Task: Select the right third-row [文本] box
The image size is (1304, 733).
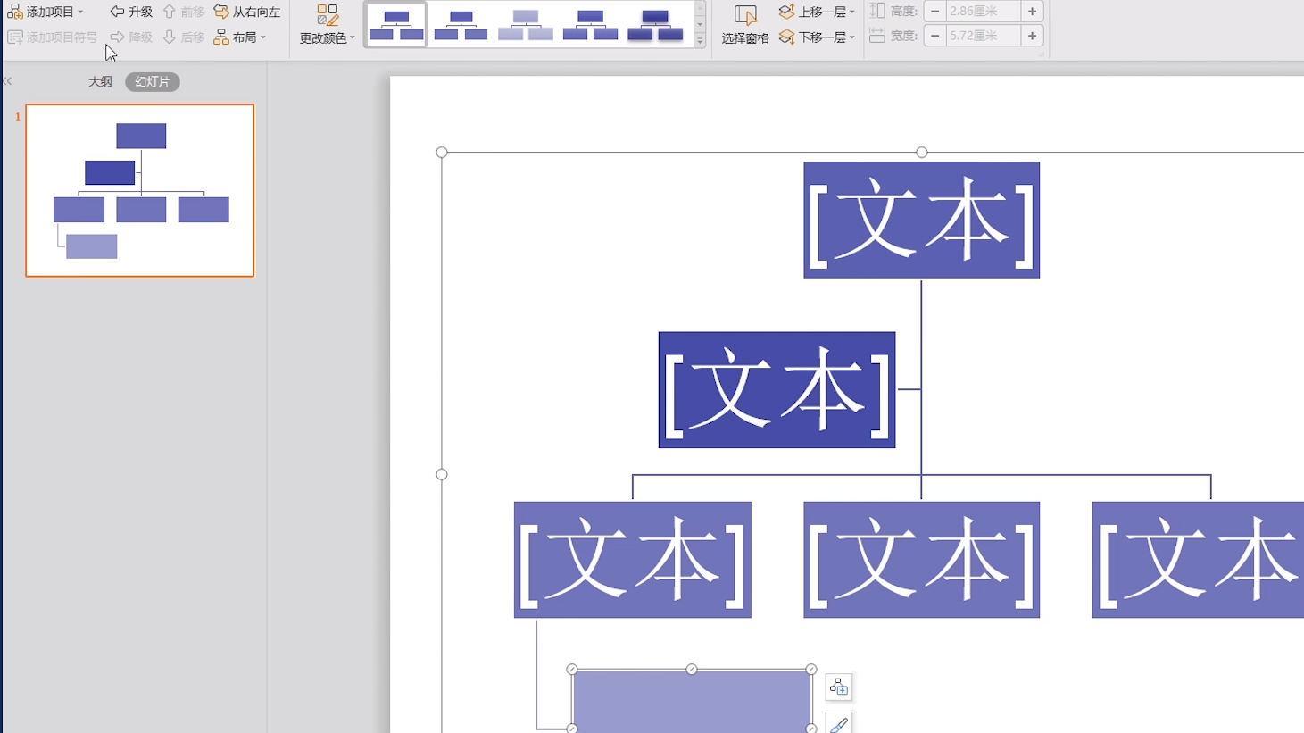Action: (1198, 560)
